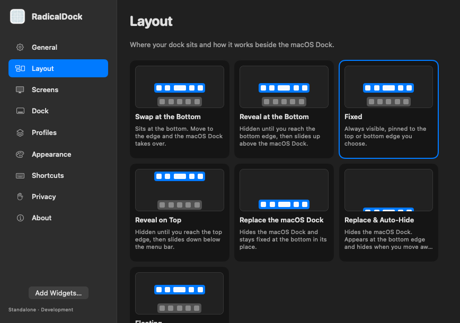Go to the Dock settings section
The image size is (460, 323).
[58, 111]
